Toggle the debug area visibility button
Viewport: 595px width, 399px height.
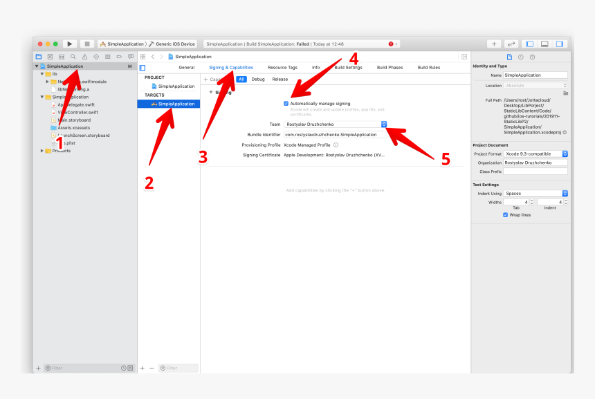point(544,44)
